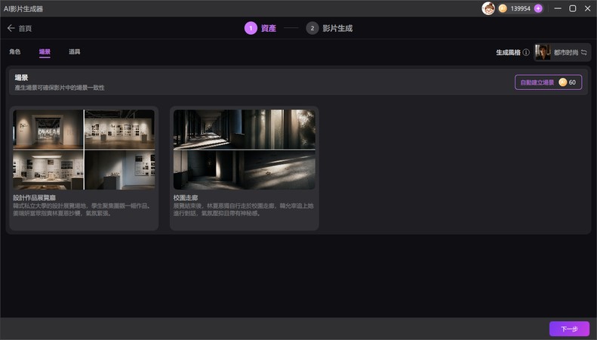Select step 1 資產
597x340 pixels.
[260, 28]
